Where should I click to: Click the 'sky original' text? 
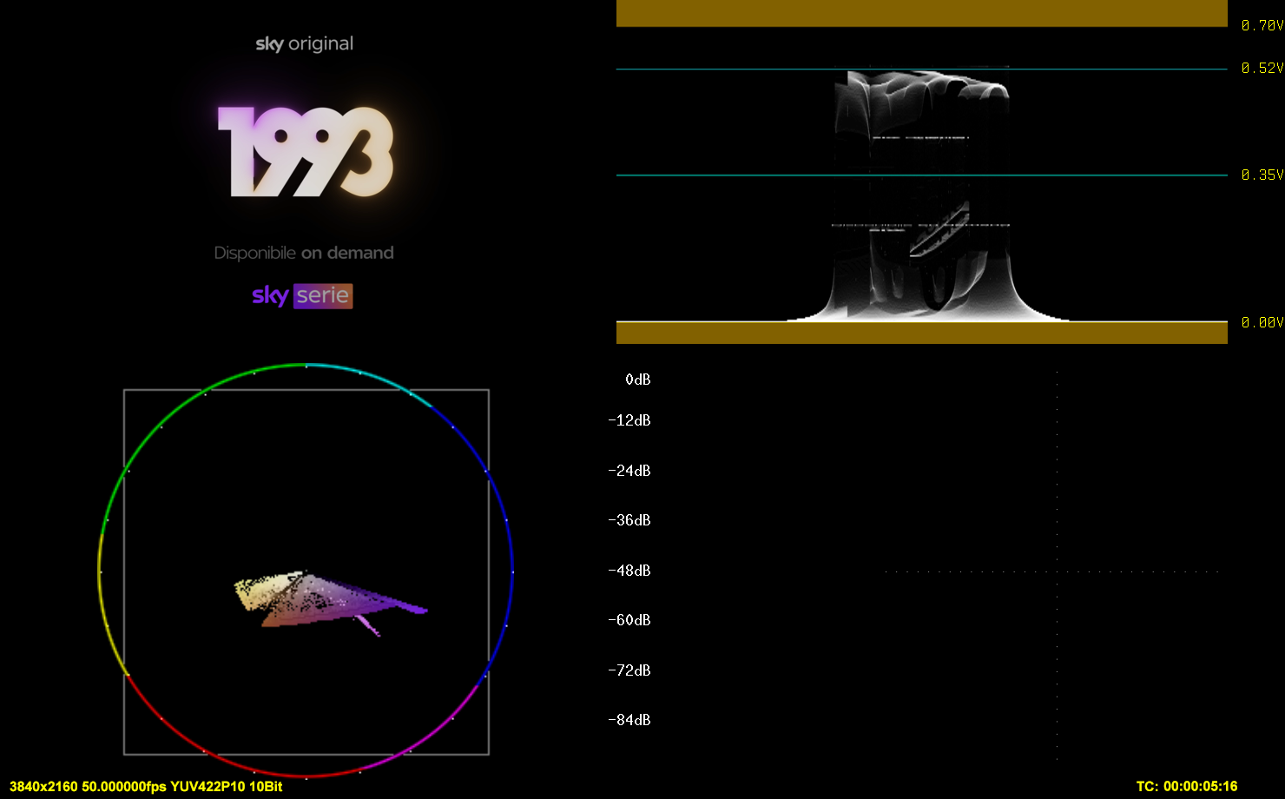coord(304,44)
